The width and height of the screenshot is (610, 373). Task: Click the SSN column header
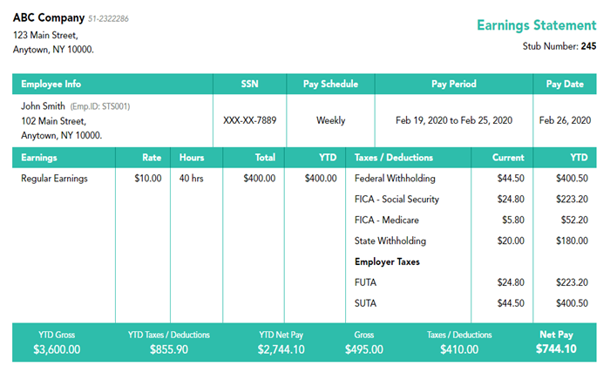tap(249, 85)
